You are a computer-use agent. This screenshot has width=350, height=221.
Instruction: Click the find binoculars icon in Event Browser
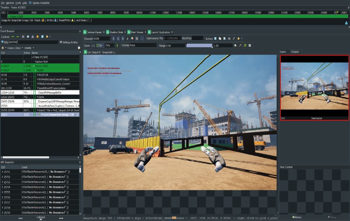pyautogui.click(x=23, y=37)
